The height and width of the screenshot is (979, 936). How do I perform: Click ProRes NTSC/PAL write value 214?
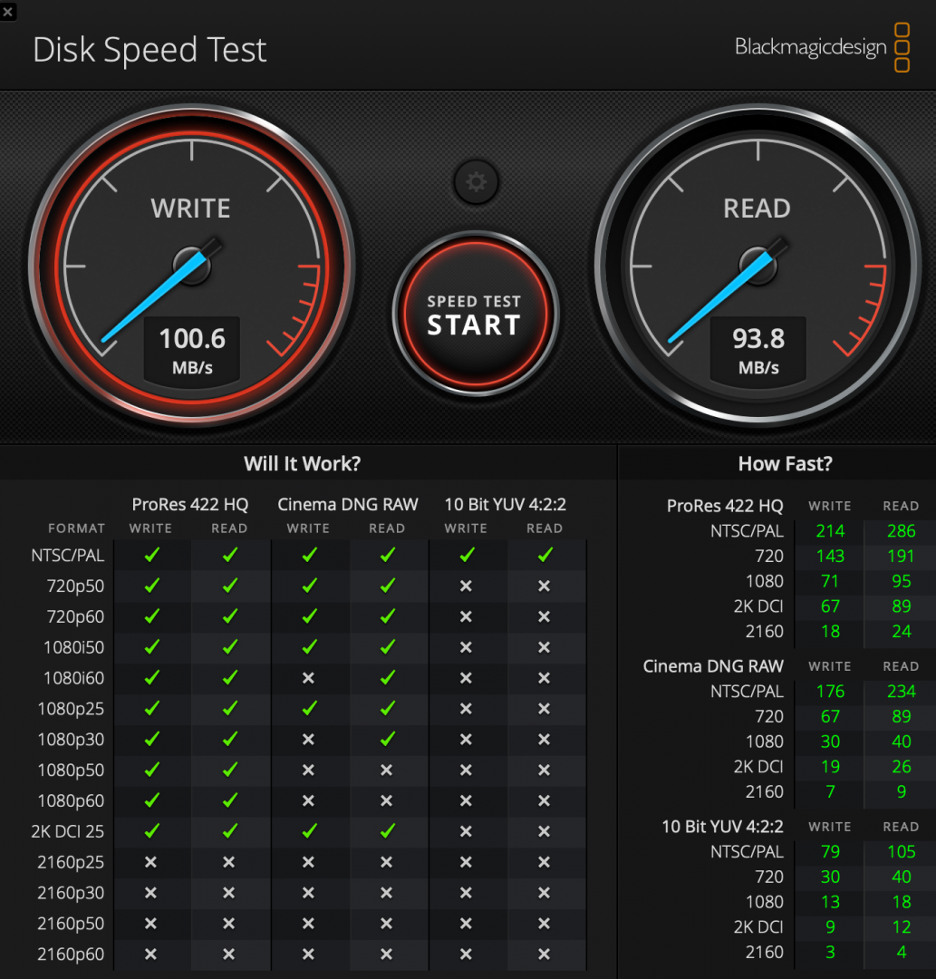coord(830,530)
